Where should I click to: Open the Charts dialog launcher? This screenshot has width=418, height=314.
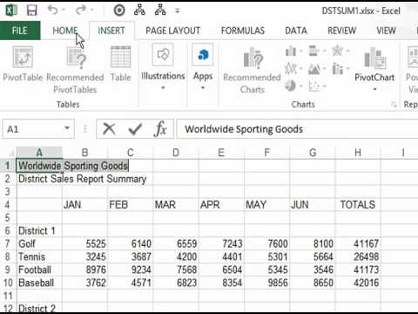[x=394, y=105]
